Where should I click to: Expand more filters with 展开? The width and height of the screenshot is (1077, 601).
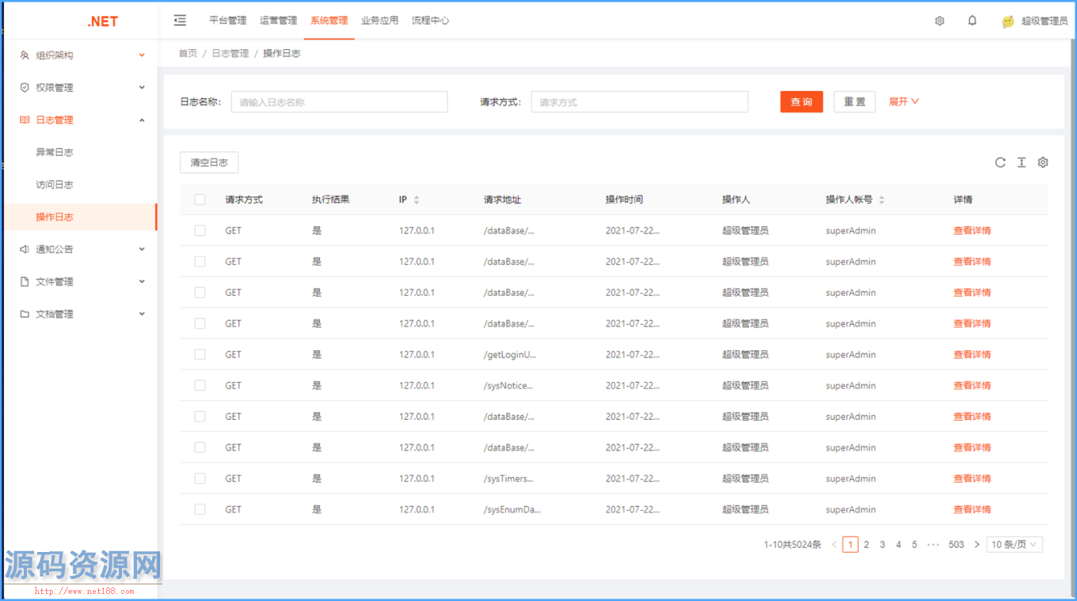point(904,102)
